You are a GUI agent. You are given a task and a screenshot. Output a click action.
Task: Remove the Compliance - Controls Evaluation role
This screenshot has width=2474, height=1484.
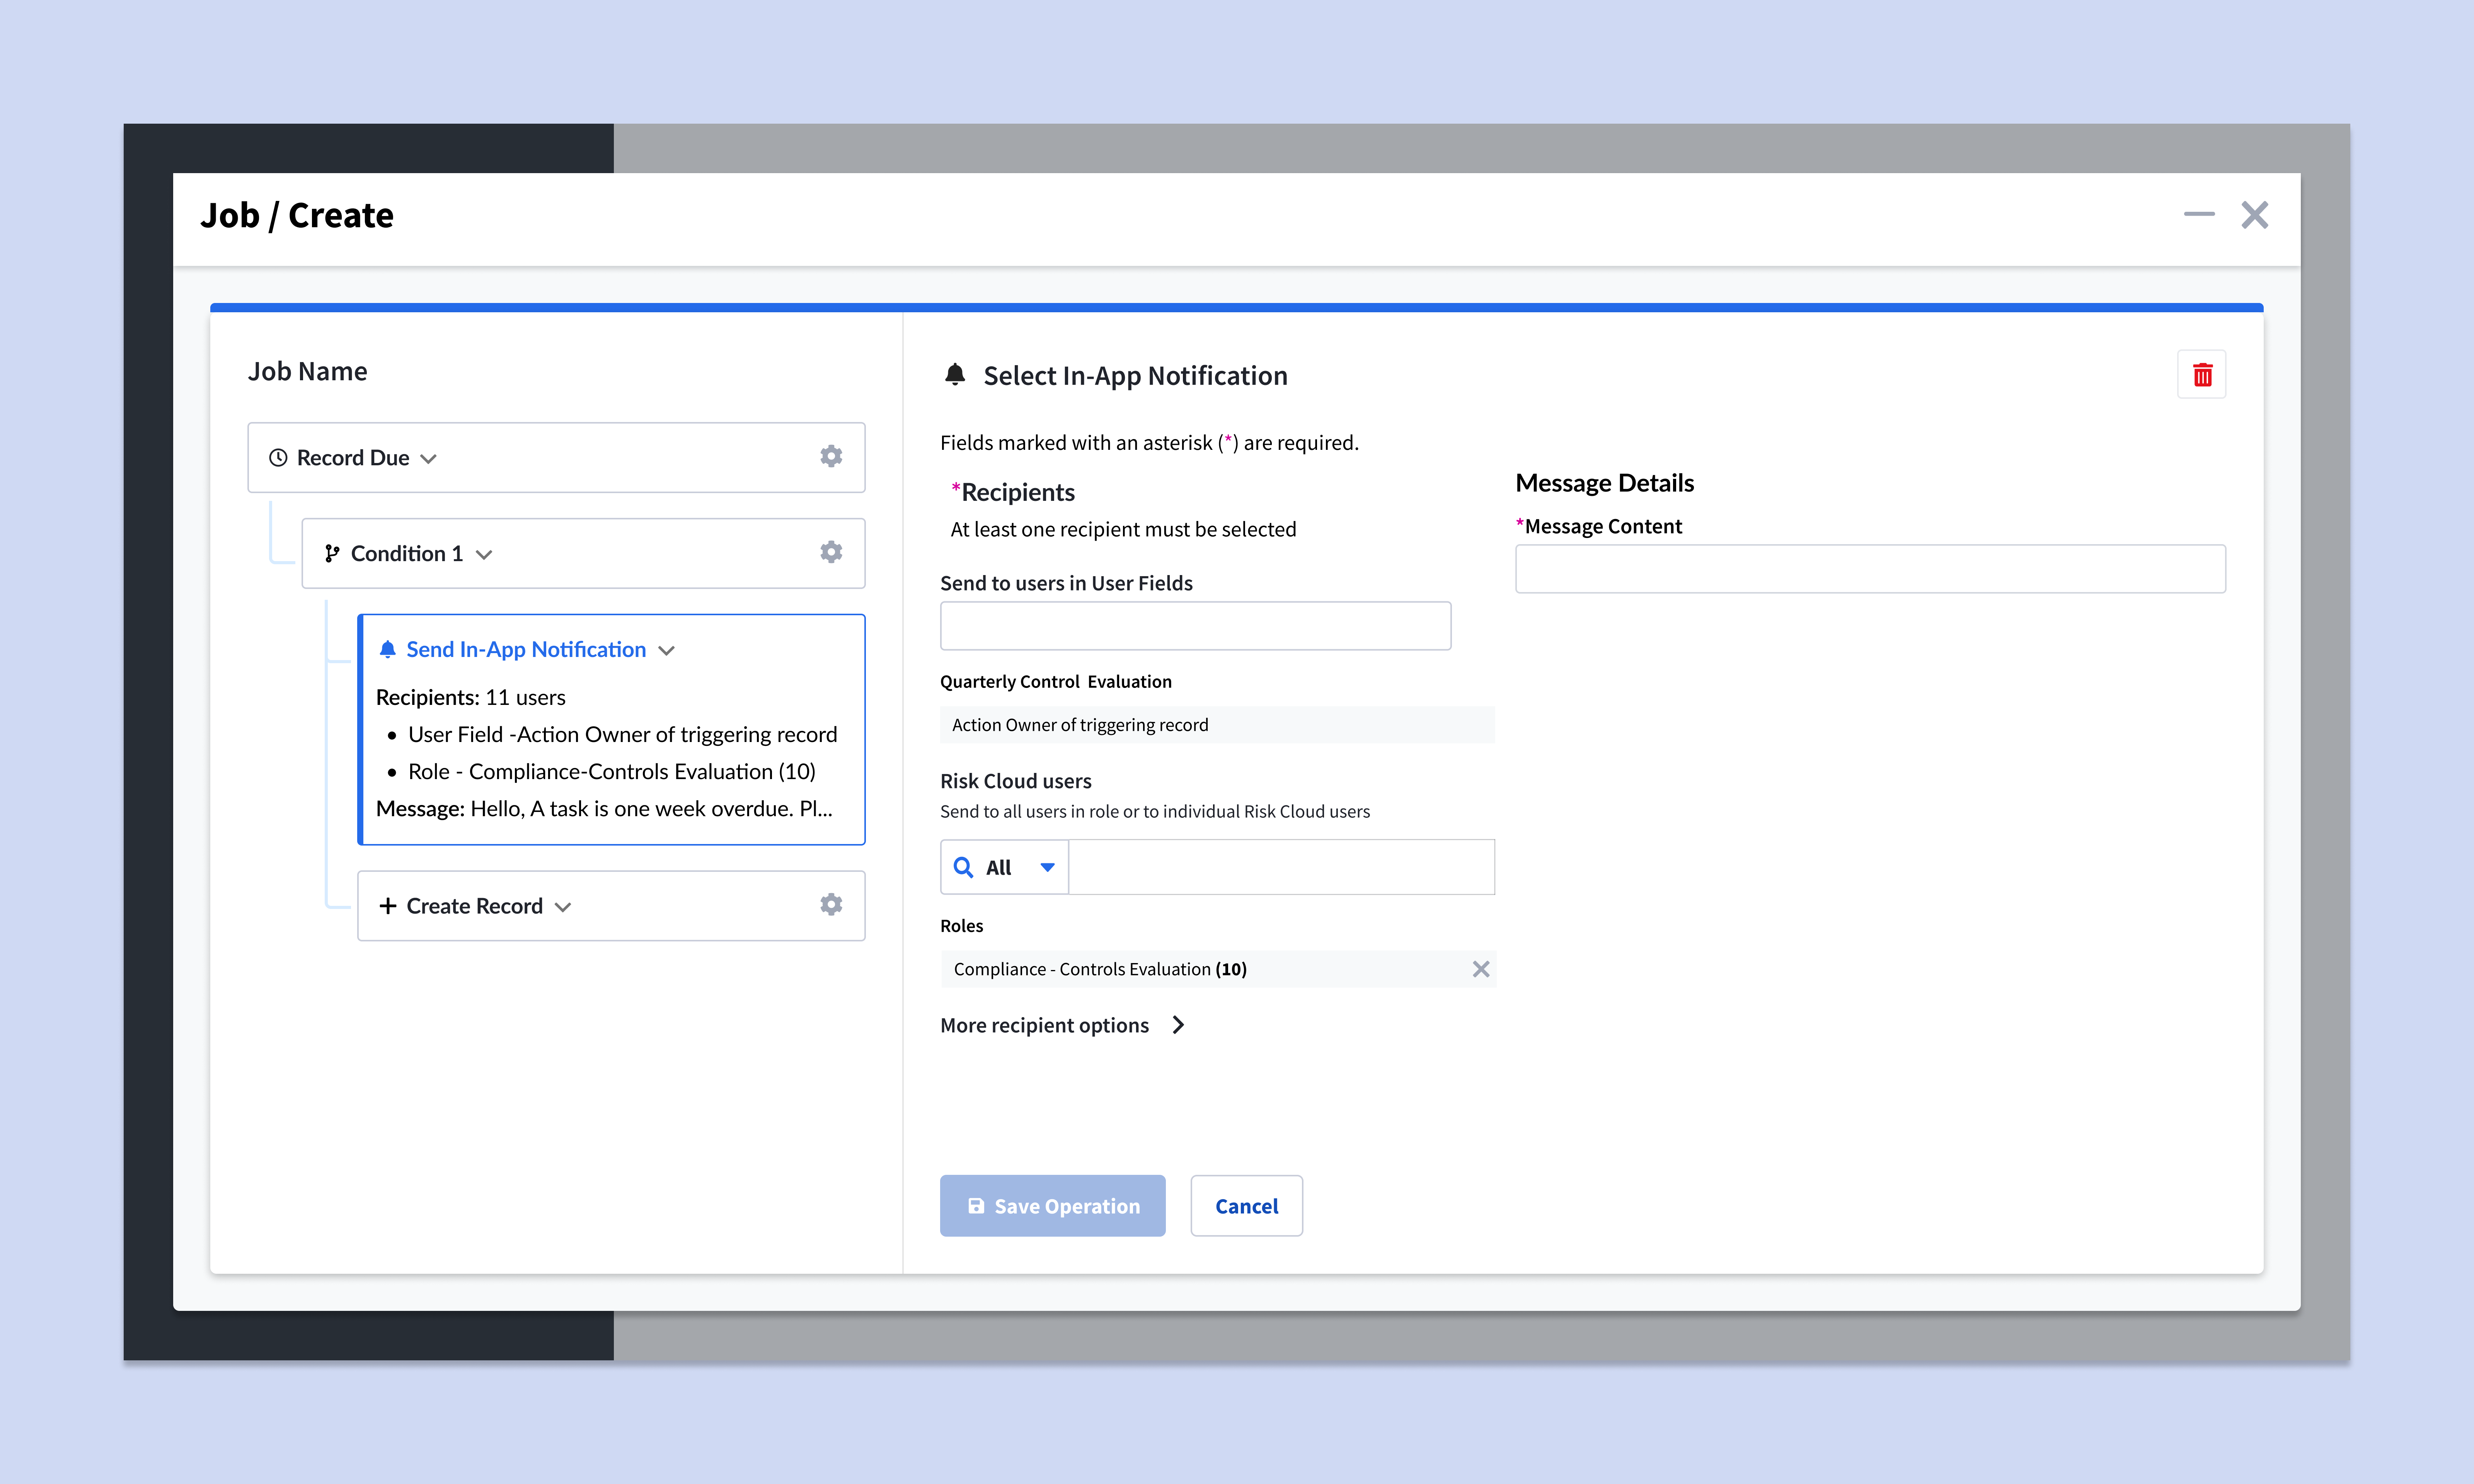coord(1480,969)
